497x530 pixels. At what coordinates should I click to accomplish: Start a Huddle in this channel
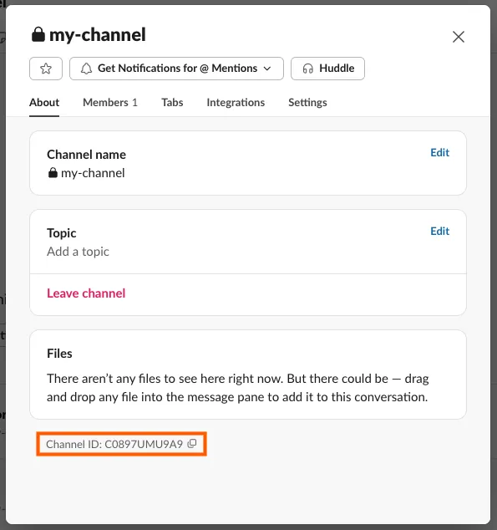pos(327,69)
